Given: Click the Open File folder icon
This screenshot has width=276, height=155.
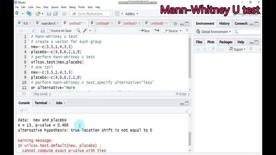Looking at the screenshot, I should tap(38, 14).
